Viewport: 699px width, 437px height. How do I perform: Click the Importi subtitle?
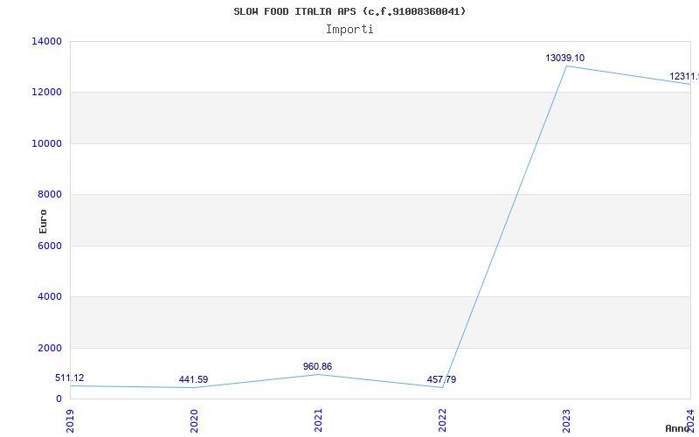[x=349, y=30]
